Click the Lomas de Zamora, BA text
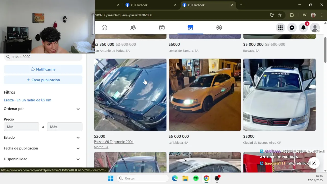The width and height of the screenshot is (327, 184). 183,51
